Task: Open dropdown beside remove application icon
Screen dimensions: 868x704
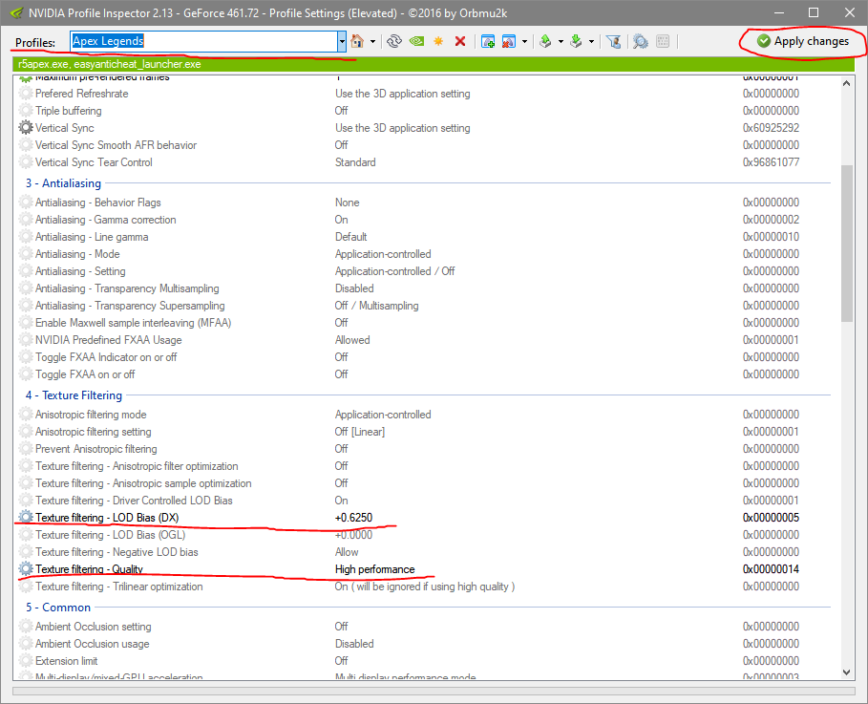Action: click(524, 41)
